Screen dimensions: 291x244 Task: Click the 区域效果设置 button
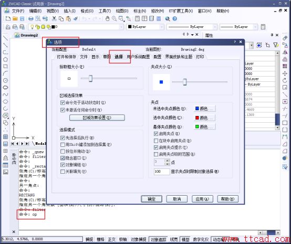pos(97,118)
